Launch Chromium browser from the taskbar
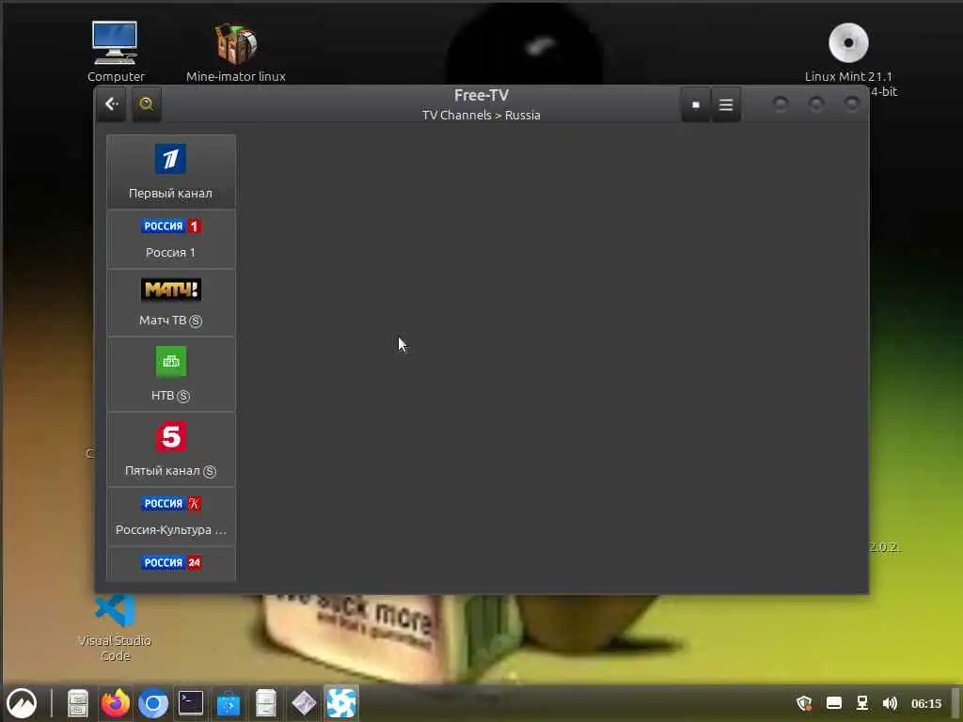 point(153,703)
